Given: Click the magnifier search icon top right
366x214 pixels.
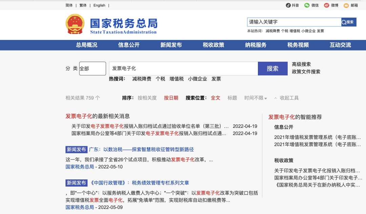Looking at the screenshot, I should 348,22.
